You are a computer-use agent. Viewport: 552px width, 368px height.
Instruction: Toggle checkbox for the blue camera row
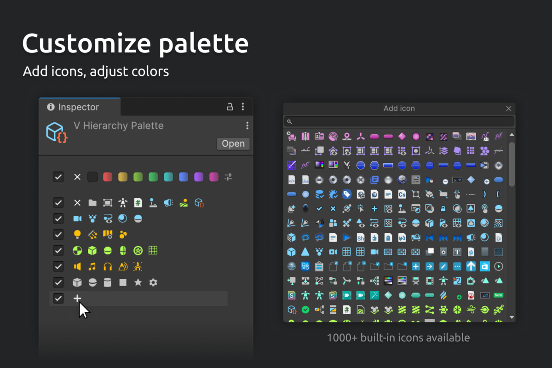pos(58,219)
